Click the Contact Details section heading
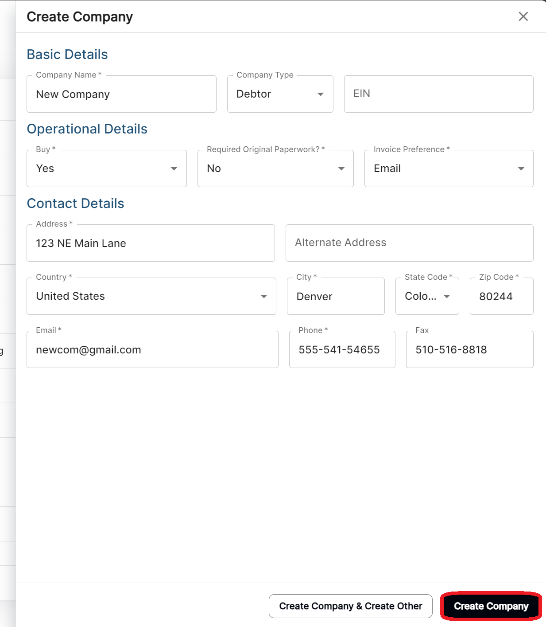 click(x=75, y=204)
